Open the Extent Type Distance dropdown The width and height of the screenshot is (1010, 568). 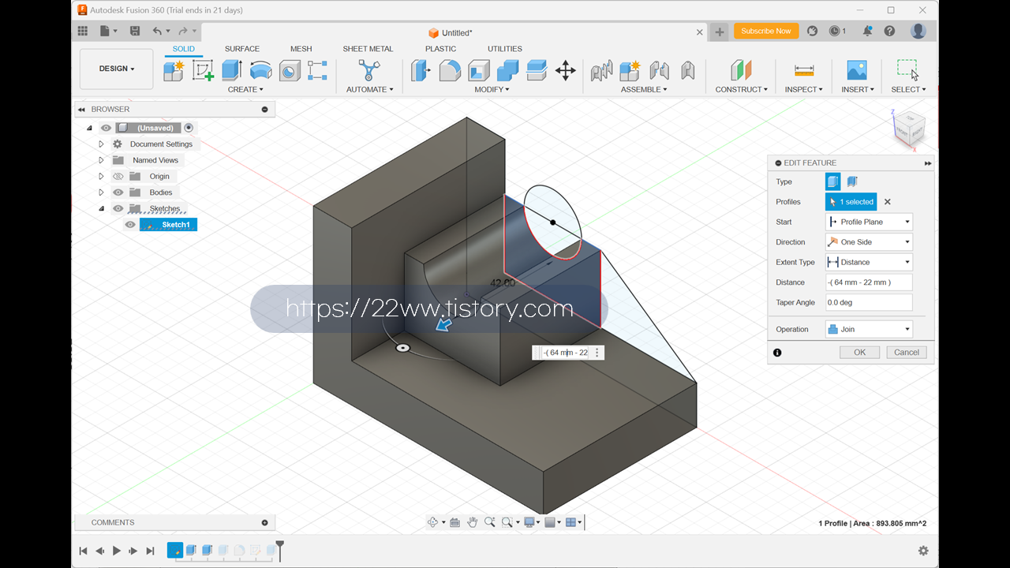869,262
